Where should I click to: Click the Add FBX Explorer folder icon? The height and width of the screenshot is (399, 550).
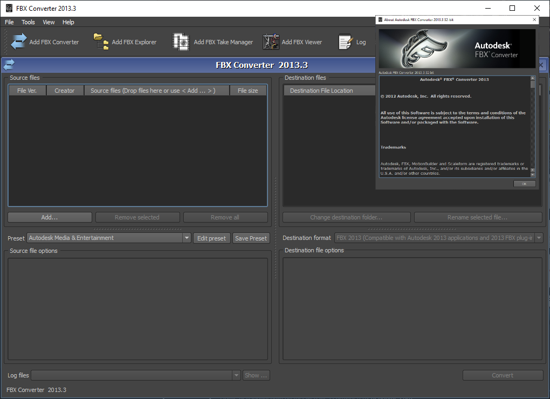[x=101, y=42]
